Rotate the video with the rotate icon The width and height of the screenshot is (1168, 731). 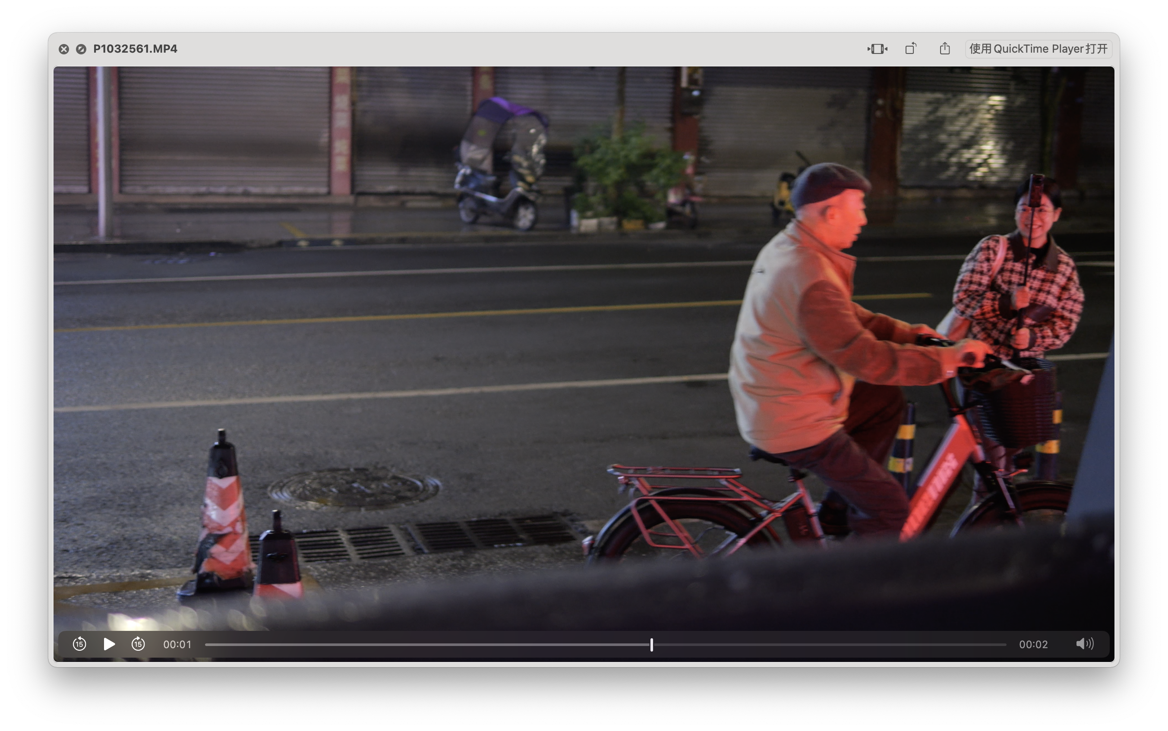pyautogui.click(x=911, y=49)
